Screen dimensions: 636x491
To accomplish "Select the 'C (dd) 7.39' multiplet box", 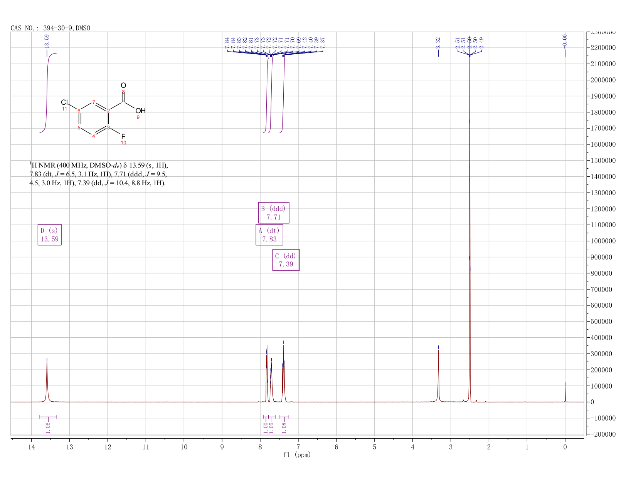I will (x=286, y=260).
